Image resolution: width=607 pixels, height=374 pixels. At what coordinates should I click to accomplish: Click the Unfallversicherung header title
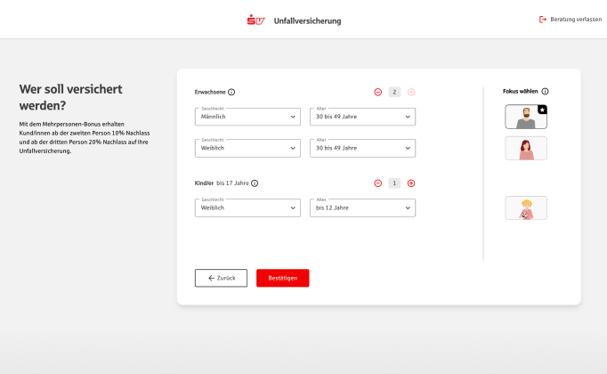coord(307,20)
